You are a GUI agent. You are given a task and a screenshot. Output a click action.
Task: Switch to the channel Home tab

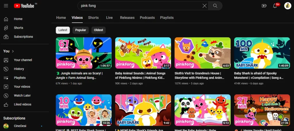point(61,18)
